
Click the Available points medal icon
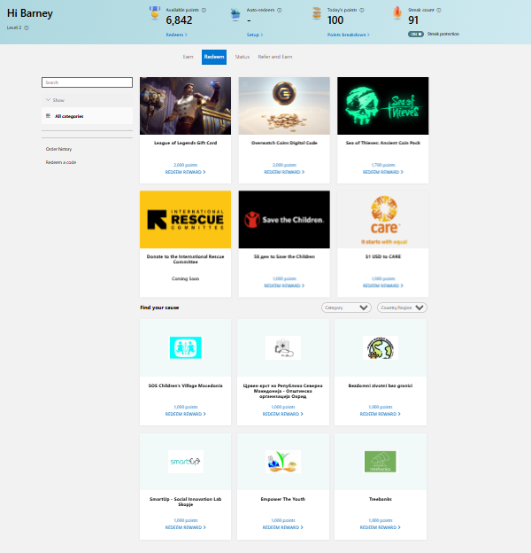click(155, 12)
